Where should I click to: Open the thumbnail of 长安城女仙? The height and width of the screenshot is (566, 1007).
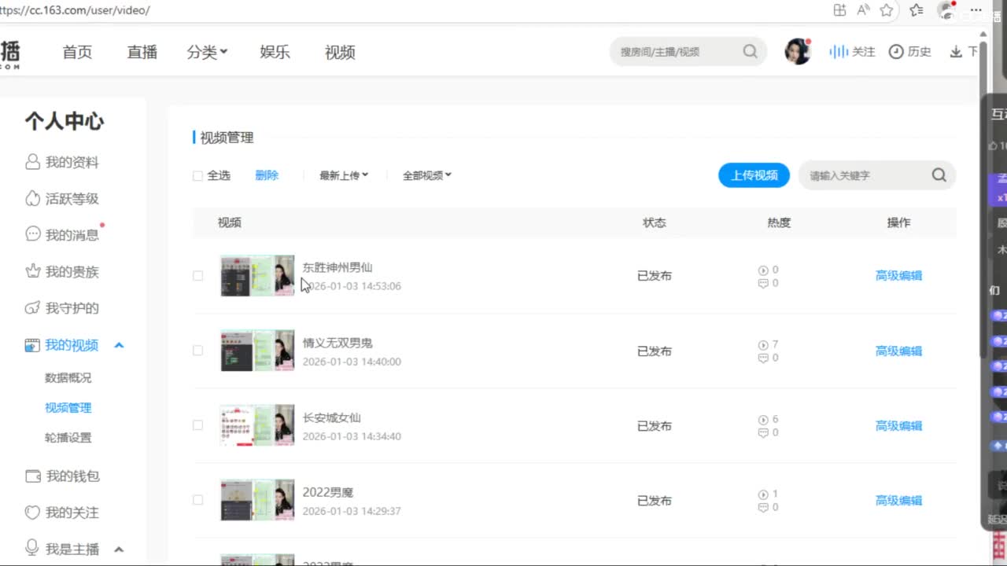click(x=257, y=425)
